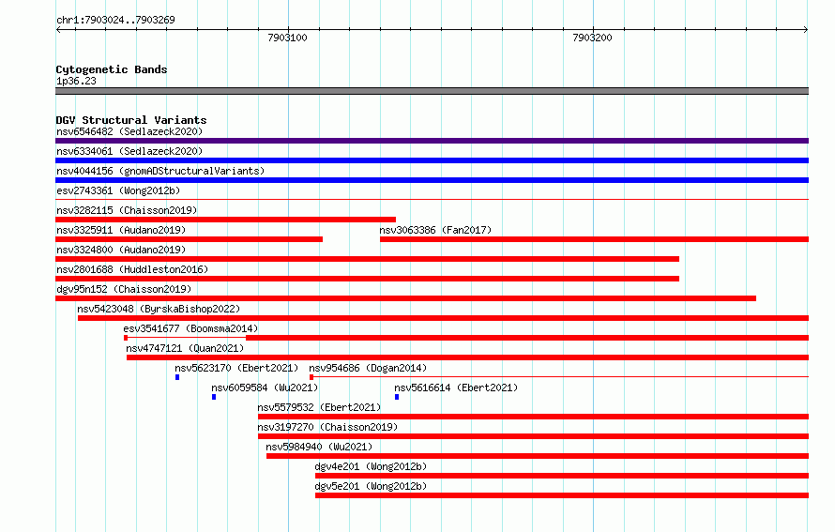Screen dimensions: 835x532
Task: Click the small blue nsv5623170 marker
Action: point(177,377)
